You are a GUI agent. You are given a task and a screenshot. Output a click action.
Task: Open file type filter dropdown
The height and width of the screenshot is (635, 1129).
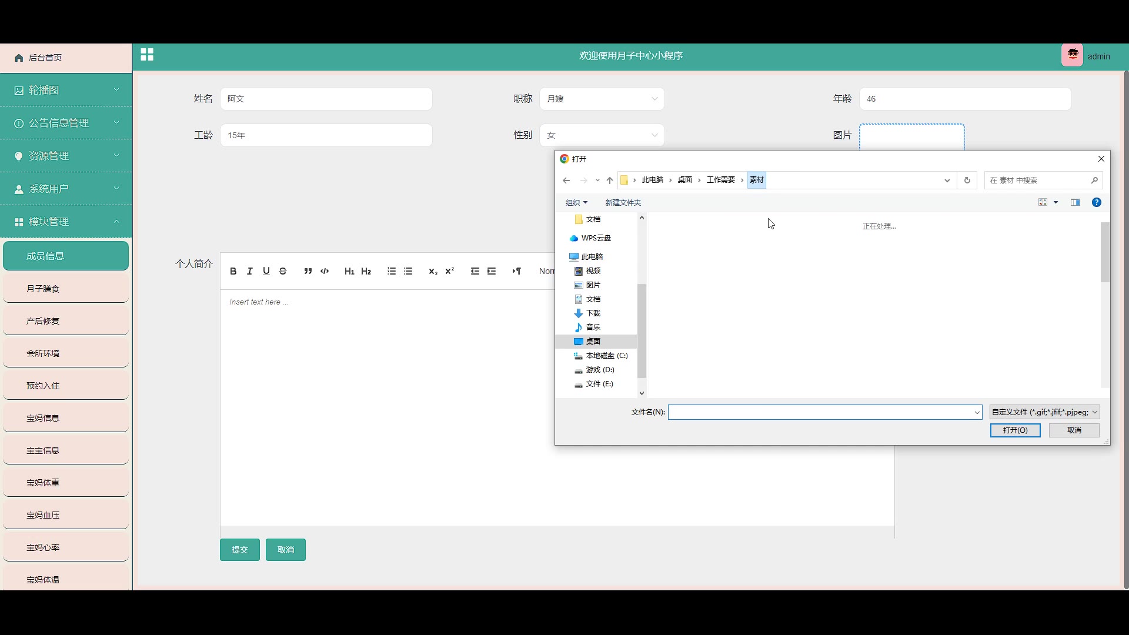1044,412
